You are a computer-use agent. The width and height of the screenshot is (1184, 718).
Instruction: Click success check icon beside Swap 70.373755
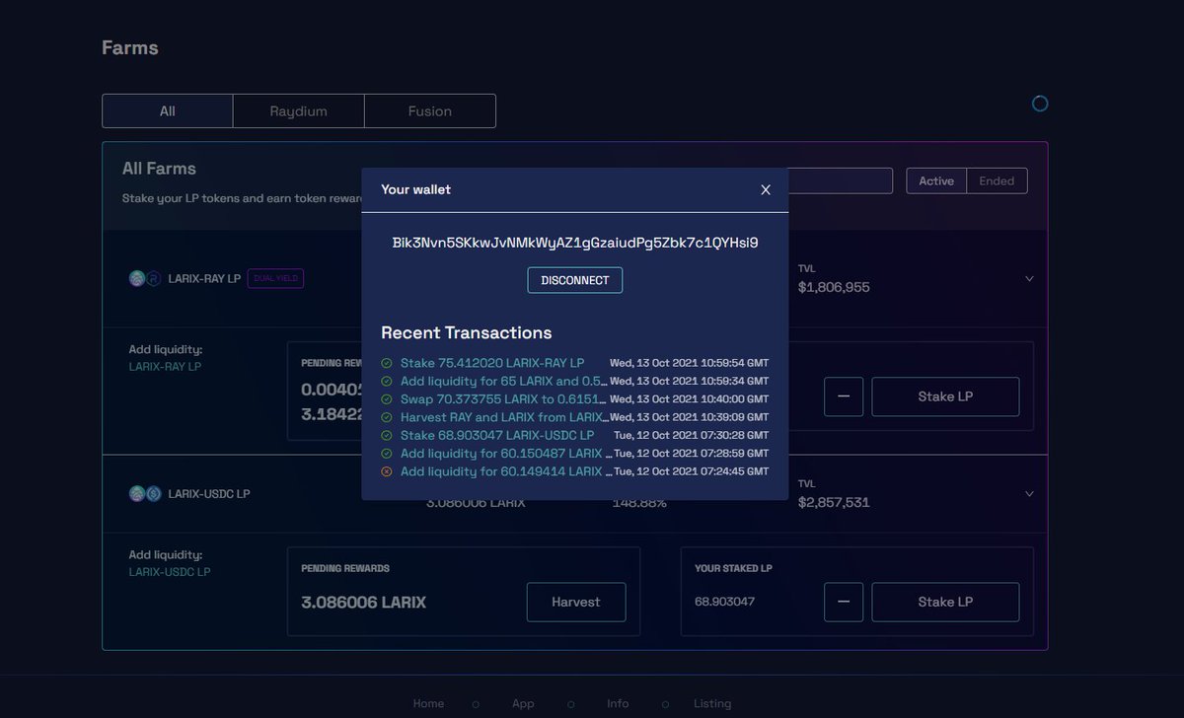(x=387, y=399)
